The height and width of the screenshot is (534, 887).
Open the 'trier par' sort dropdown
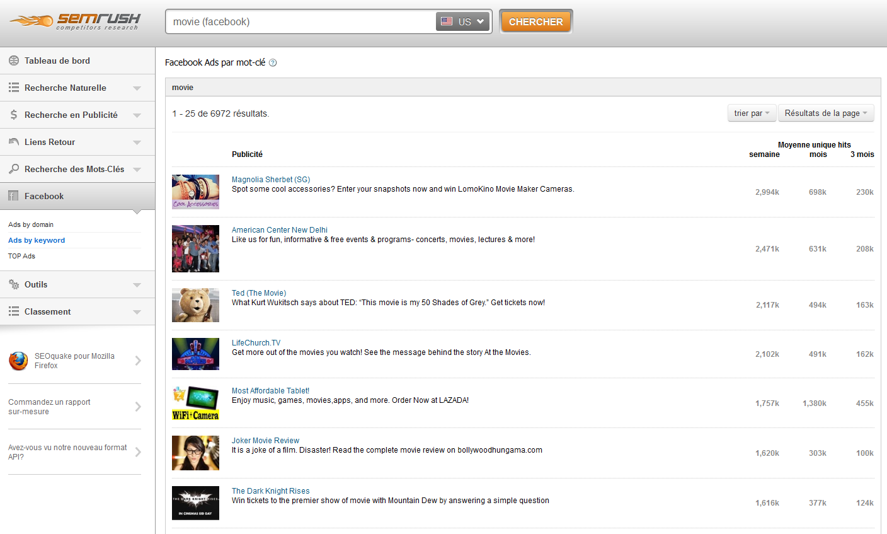tap(752, 113)
